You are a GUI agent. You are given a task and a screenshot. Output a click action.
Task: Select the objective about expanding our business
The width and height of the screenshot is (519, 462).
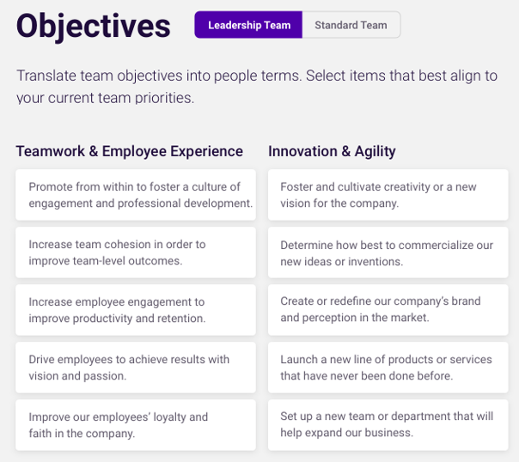point(388,425)
